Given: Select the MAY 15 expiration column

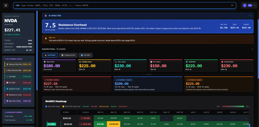Looking at the screenshot, I should 114,112.
